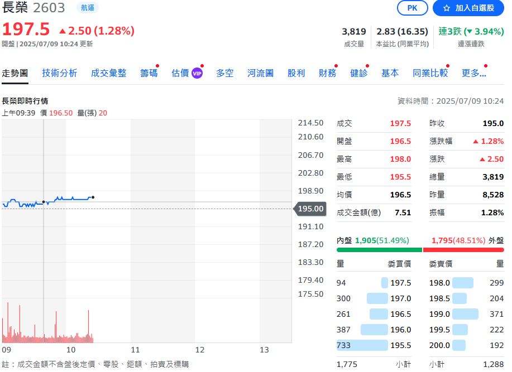Open the 股利 tab

click(296, 73)
